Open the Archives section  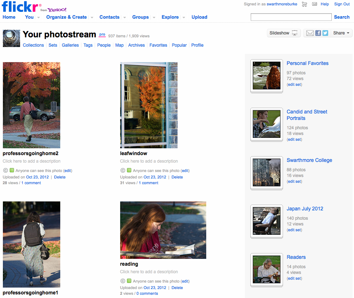[136, 45]
